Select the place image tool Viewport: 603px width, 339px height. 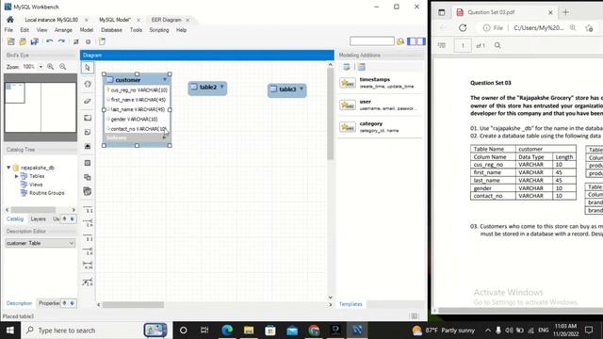tap(88, 147)
